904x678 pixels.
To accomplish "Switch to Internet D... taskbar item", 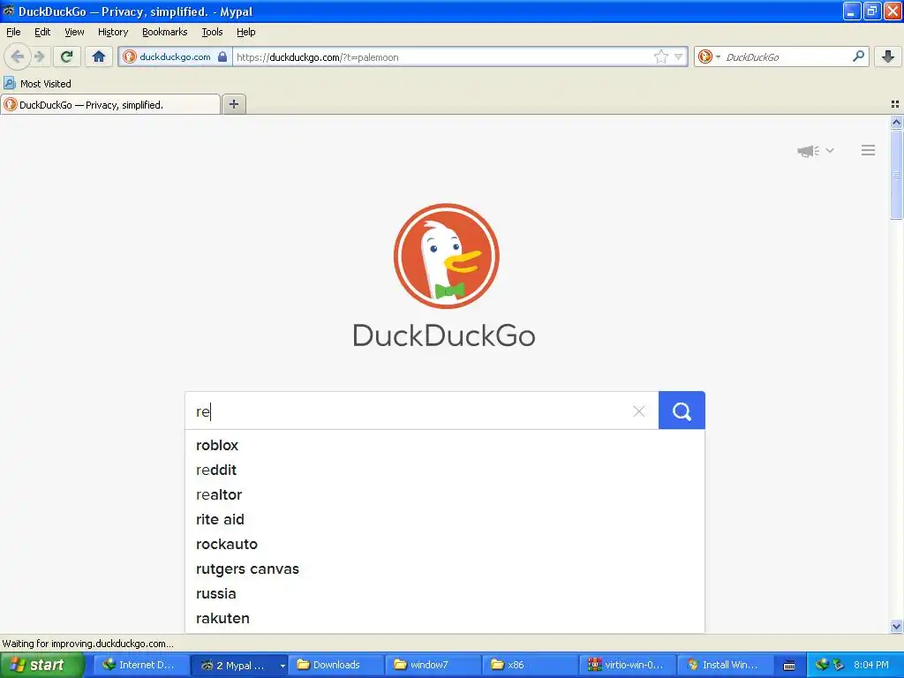I will point(140,665).
